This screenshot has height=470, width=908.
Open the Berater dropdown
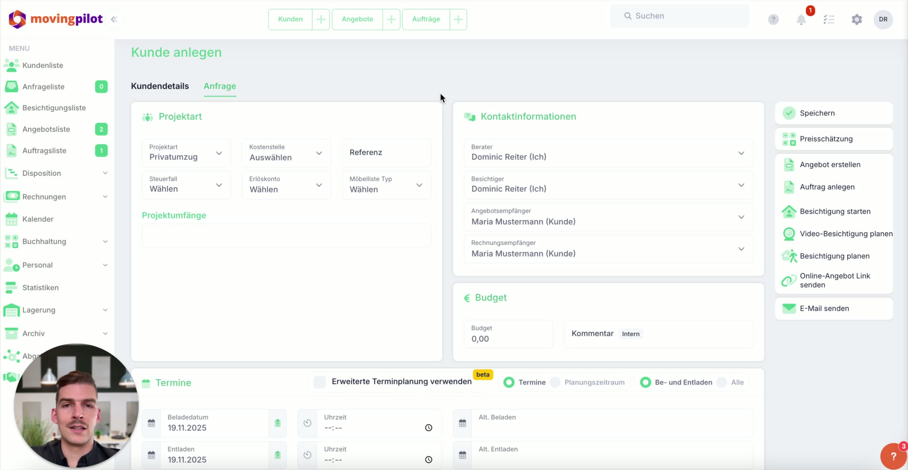(x=608, y=153)
